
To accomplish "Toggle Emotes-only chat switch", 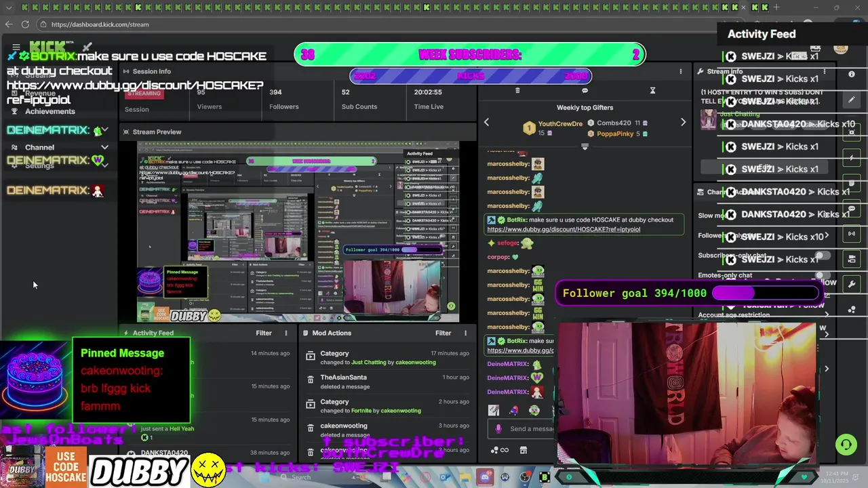I will tap(822, 275).
